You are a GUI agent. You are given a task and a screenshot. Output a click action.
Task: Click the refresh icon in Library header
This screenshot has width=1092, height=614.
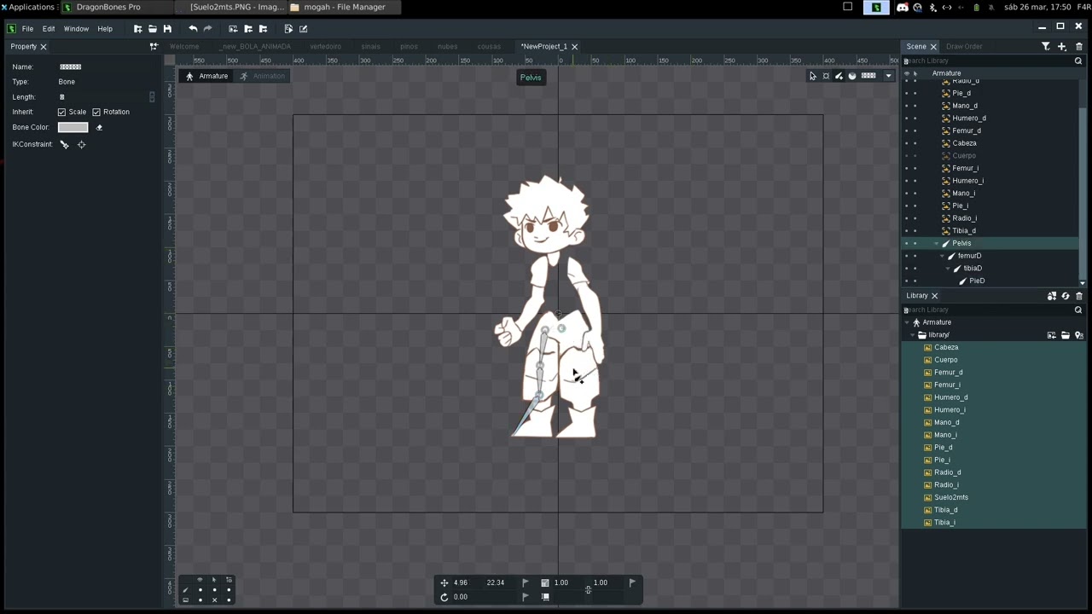point(1066,296)
